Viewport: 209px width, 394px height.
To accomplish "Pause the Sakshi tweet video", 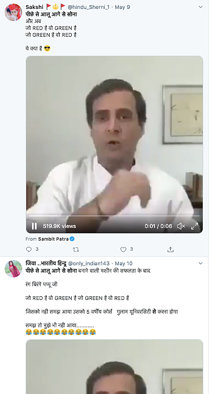I will tap(35, 226).
